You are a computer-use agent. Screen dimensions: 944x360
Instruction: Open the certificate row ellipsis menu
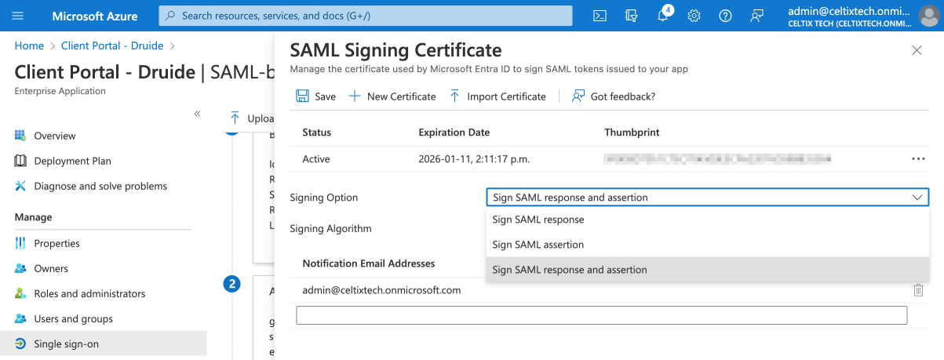[x=918, y=159]
